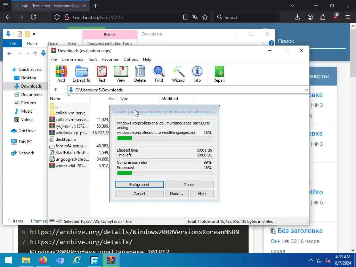Bookmark this page with star icon
Image resolution: width=356 pixels, height=267 pixels.
(205, 17)
